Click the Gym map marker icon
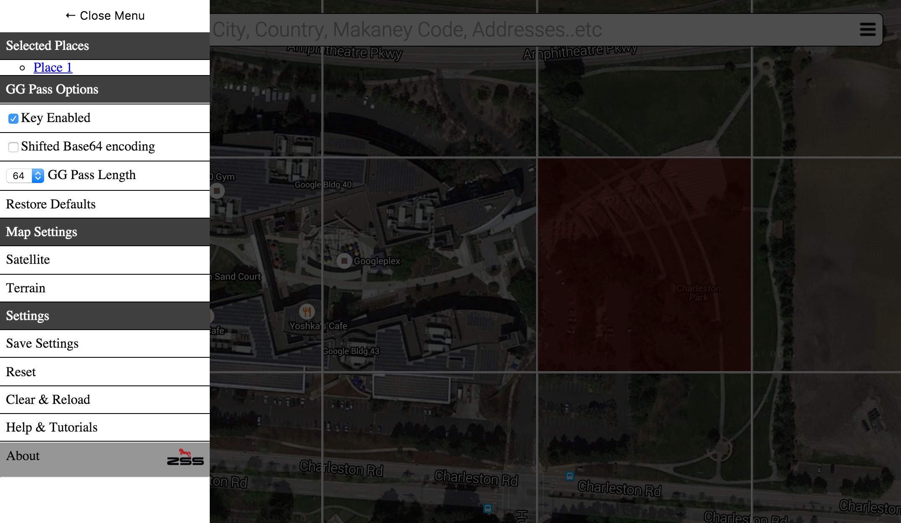Image resolution: width=901 pixels, height=523 pixels. (x=217, y=191)
